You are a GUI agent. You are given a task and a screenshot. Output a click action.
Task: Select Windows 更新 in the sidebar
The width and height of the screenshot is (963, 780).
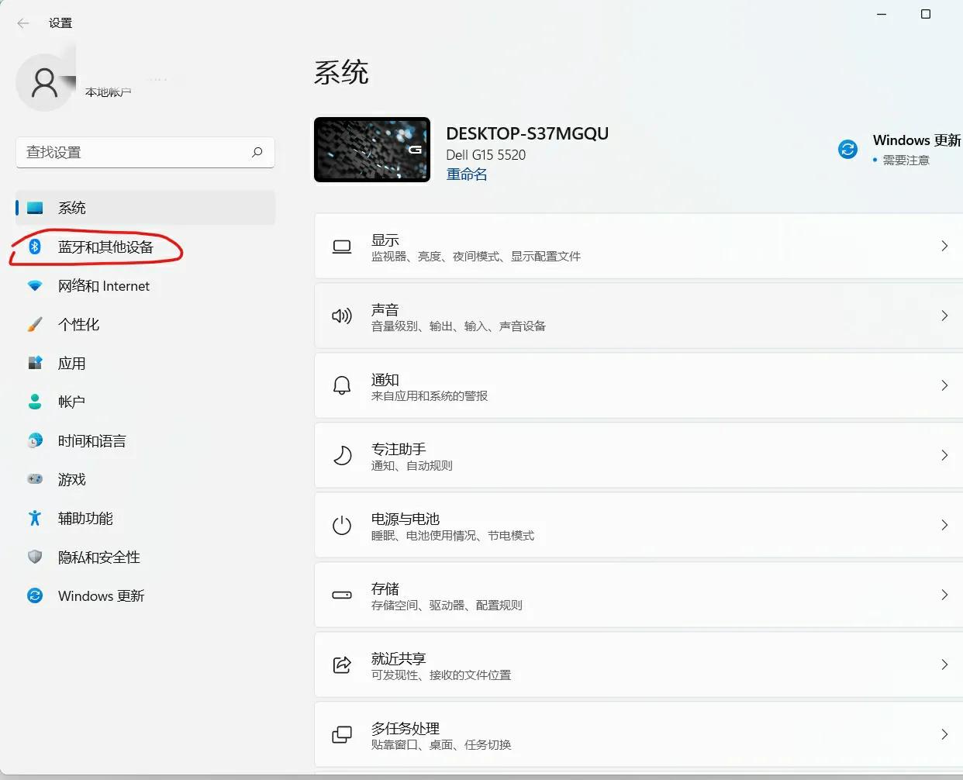(x=100, y=595)
